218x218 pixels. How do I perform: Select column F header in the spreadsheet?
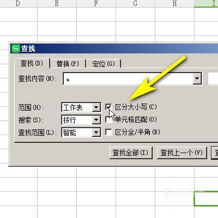click(x=96, y=4)
